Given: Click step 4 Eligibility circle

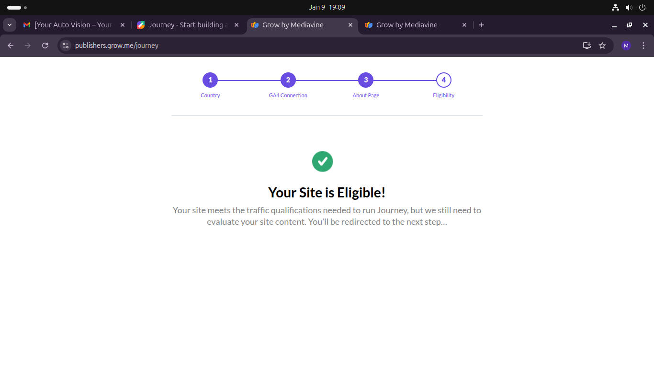Looking at the screenshot, I should pyautogui.click(x=444, y=80).
